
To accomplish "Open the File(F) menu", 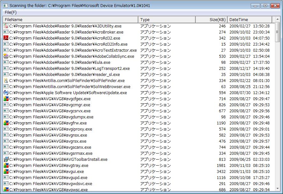I will (11, 12).
